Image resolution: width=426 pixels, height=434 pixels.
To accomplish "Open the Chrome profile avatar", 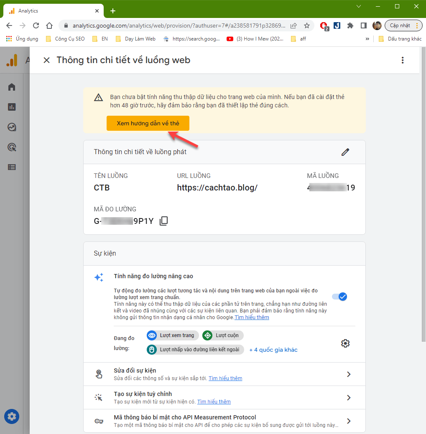I will pos(377,25).
